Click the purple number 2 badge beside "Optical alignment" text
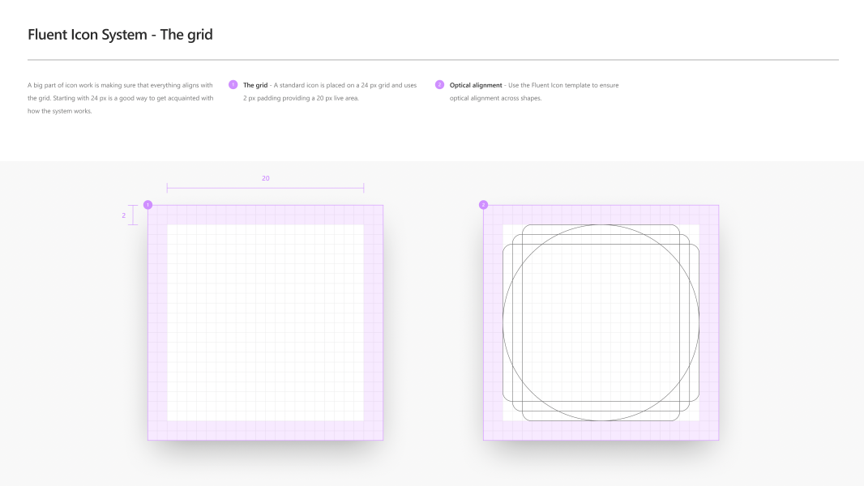This screenshot has width=864, height=486. coord(439,85)
